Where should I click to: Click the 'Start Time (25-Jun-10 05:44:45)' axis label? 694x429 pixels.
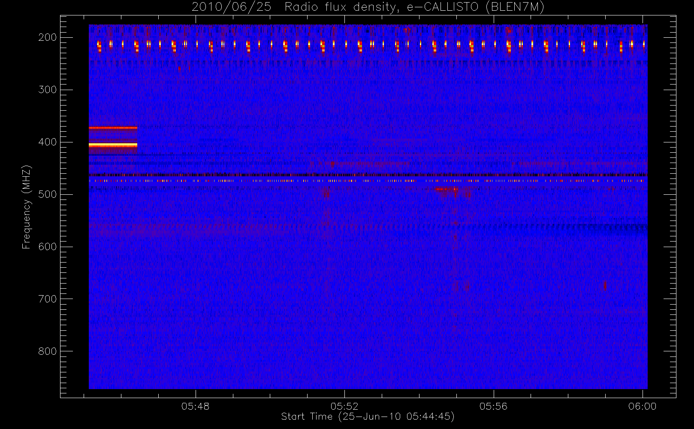(x=368, y=417)
